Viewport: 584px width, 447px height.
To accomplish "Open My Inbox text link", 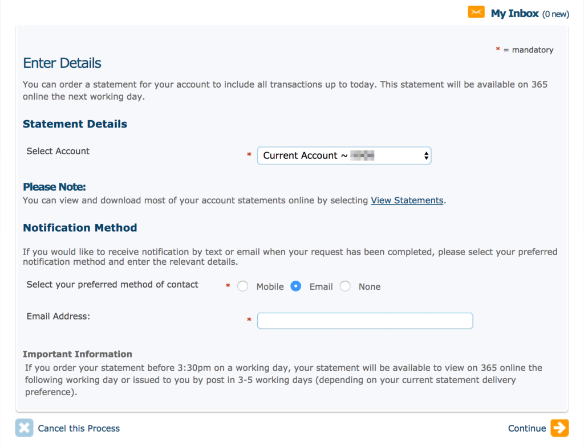I will [515, 14].
